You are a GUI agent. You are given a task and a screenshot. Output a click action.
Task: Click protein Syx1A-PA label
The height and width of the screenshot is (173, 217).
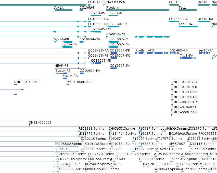click(x=70, y=76)
